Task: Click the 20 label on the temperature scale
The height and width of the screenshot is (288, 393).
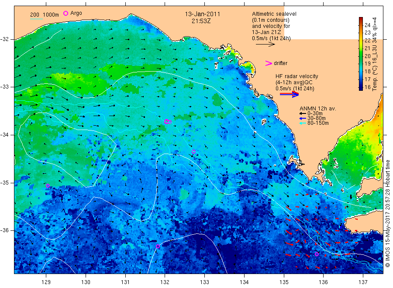Action: click(367, 56)
